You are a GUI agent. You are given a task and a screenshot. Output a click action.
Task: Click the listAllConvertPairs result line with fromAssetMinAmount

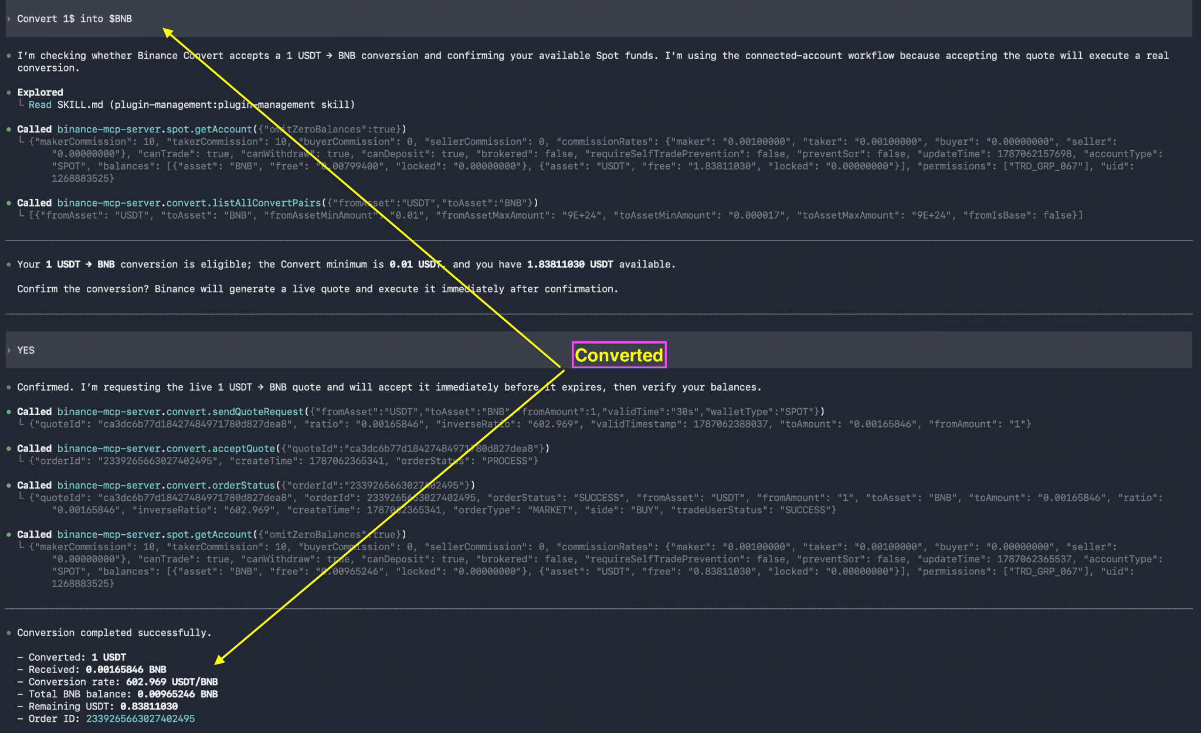point(555,215)
